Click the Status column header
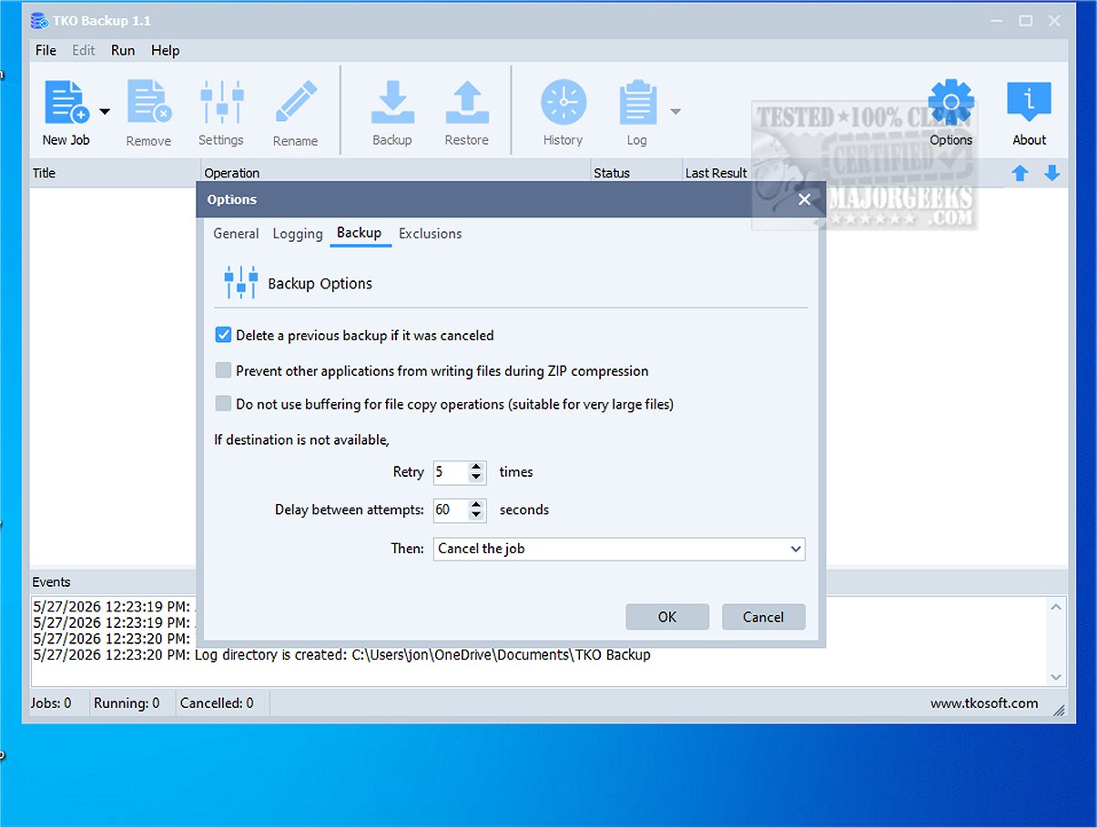The height and width of the screenshot is (828, 1097). pyautogui.click(x=635, y=173)
